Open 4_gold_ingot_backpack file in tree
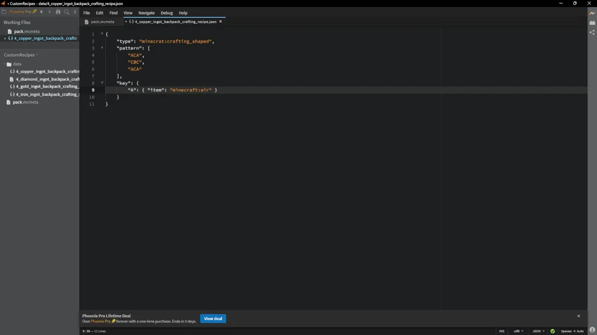597x335 pixels. click(x=47, y=87)
